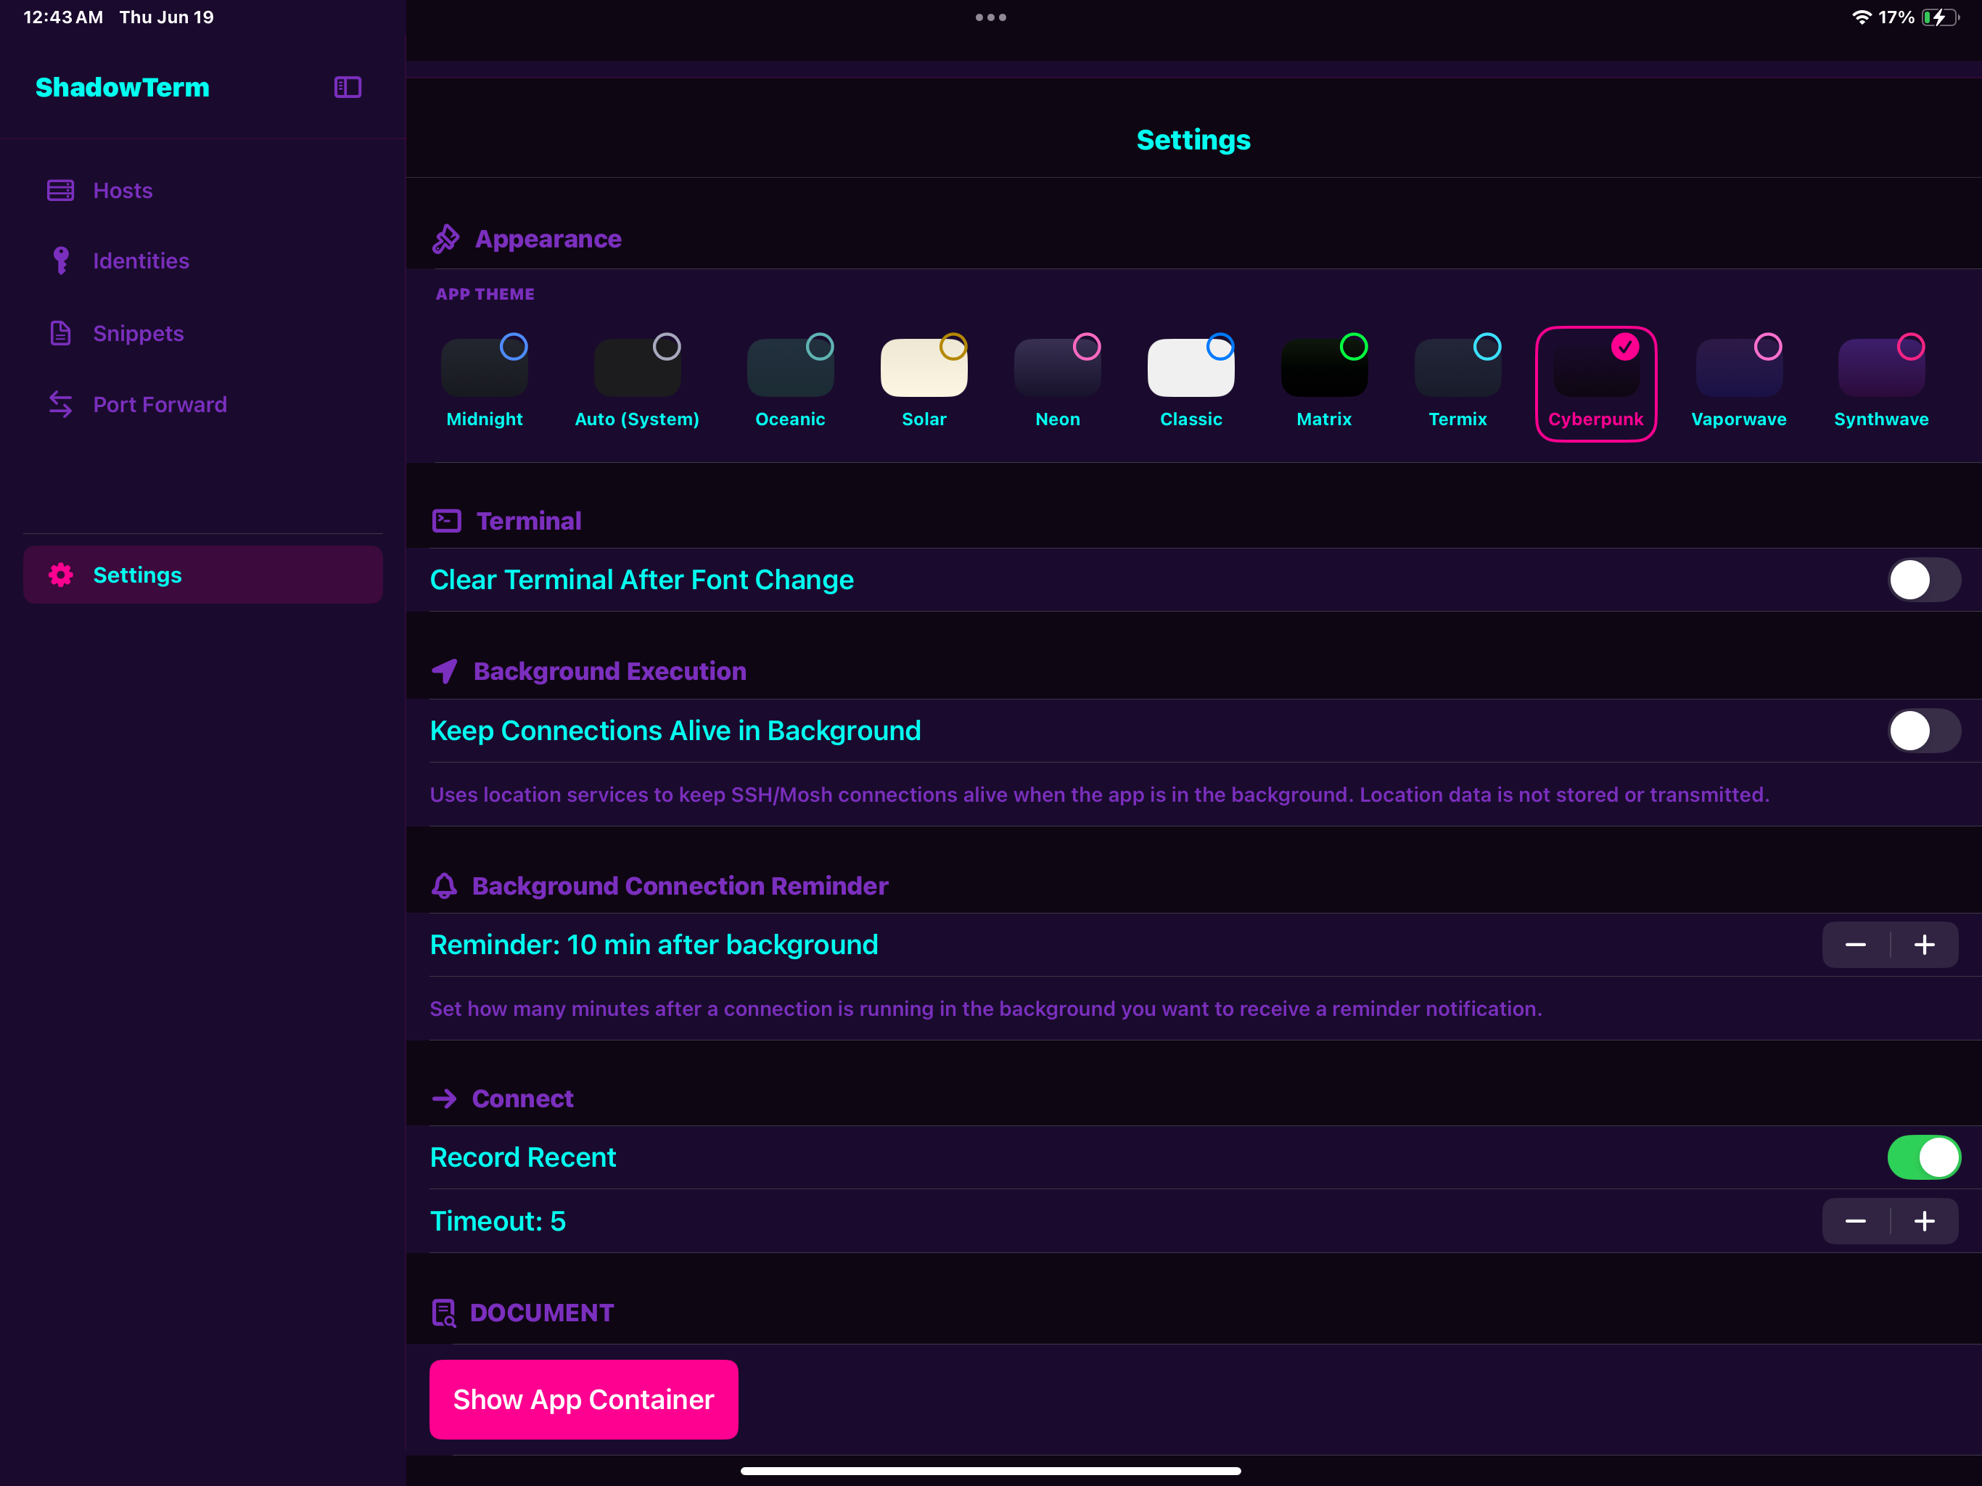Click the Connect arrow icon
The image size is (1982, 1486).
tap(443, 1099)
